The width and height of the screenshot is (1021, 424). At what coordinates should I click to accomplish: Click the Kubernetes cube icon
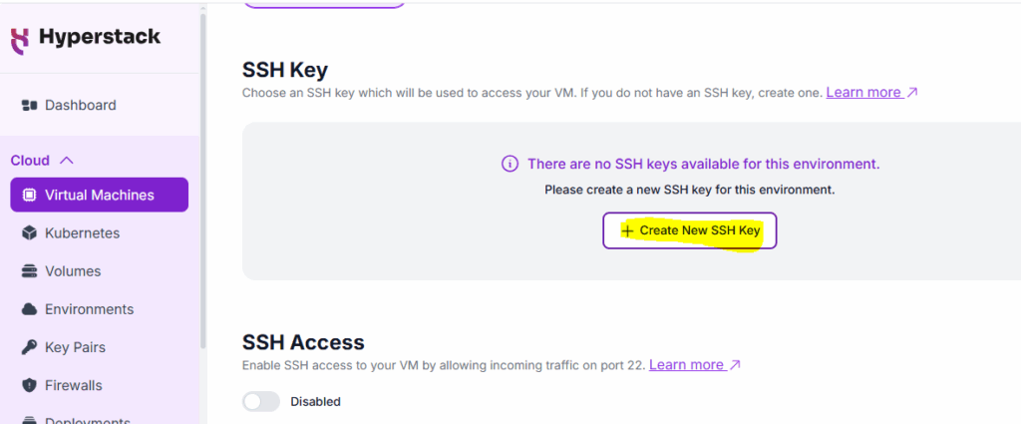pos(29,233)
